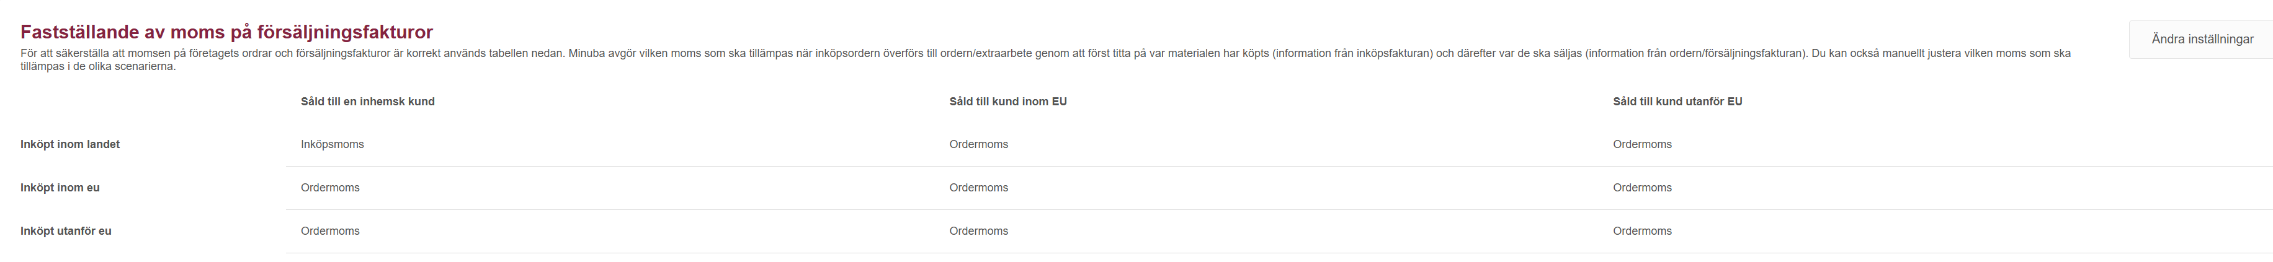Select Inköpsmoms cell for domestic purchase, domestic customer

click(x=332, y=145)
